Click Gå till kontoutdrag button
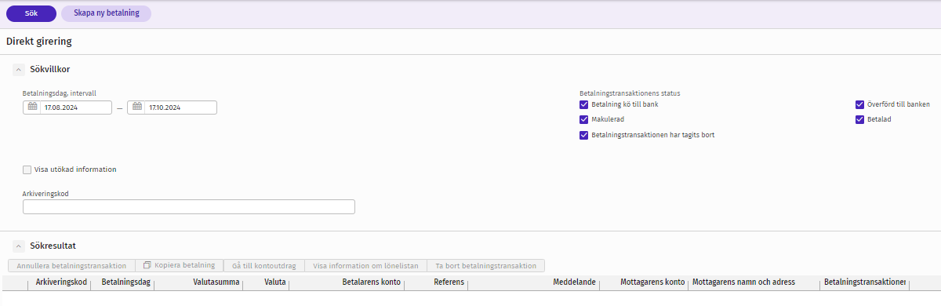 coord(263,266)
